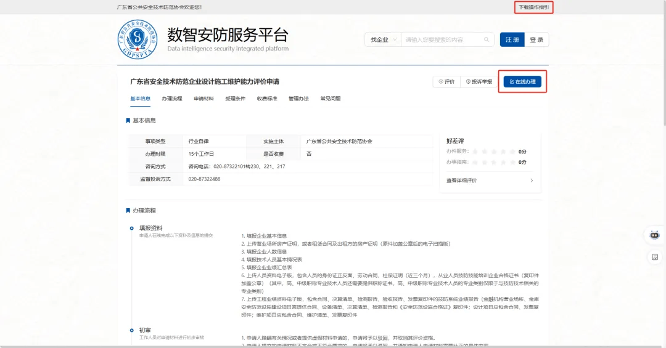This screenshot has height=348, width=666.
Task: Switch to the 管理办法 tab
Action: 298,99
